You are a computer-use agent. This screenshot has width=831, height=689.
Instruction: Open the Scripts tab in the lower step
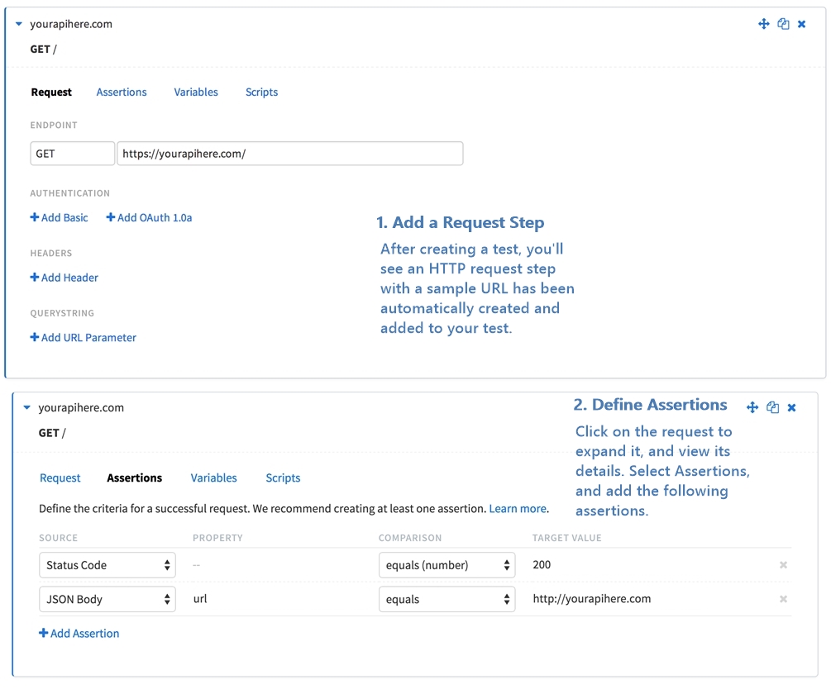tap(283, 478)
